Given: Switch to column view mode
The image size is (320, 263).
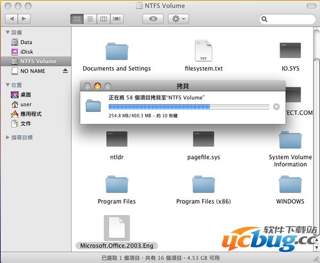Looking at the screenshot, I should point(103,19).
